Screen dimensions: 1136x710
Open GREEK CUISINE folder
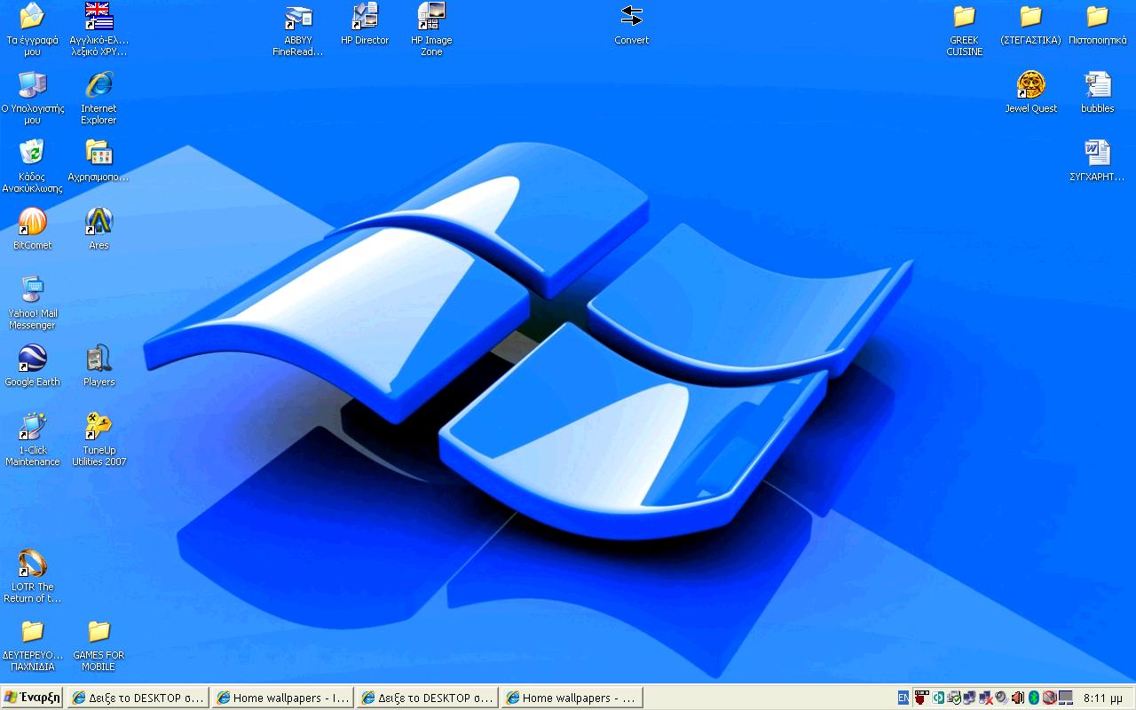pyautogui.click(x=964, y=29)
